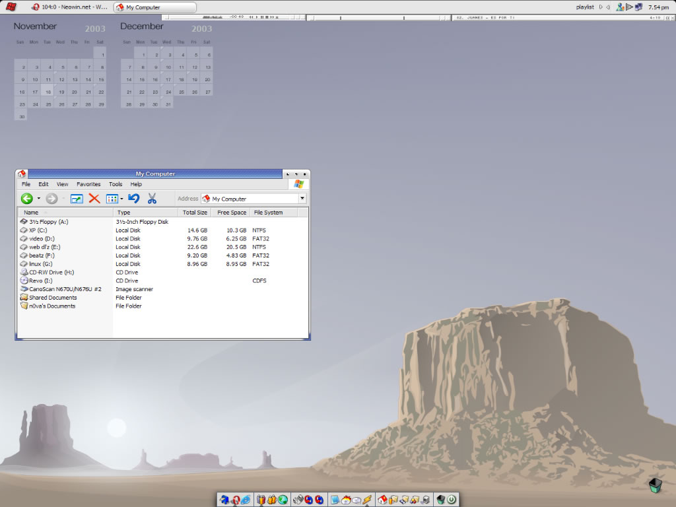Open the Favorites menu
The width and height of the screenshot is (676, 507).
[88, 185]
